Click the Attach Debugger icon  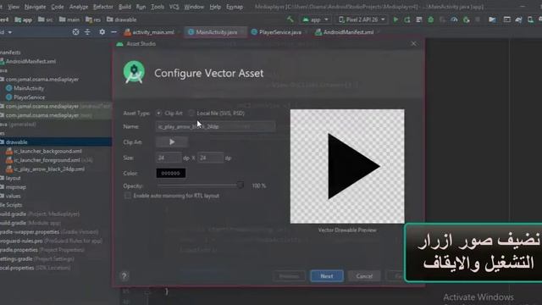pyautogui.click(x=467, y=19)
